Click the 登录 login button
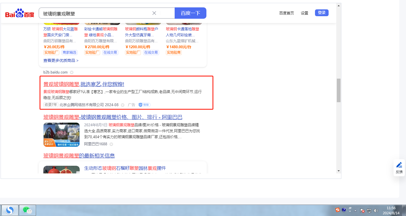The height and width of the screenshot is (216, 406). (x=322, y=13)
